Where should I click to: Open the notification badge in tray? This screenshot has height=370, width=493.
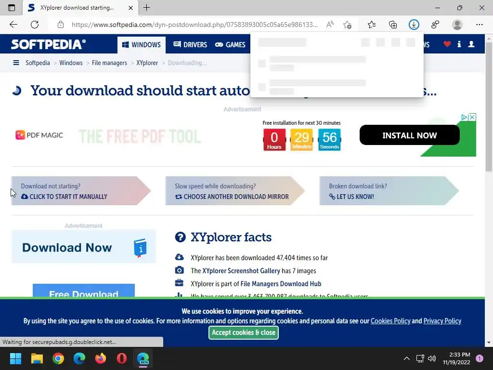479,358
